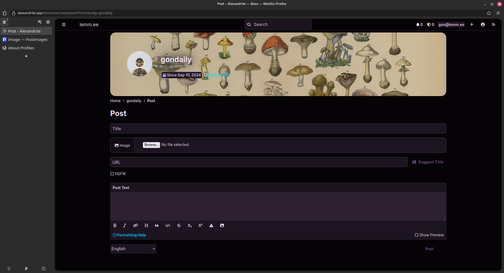
Task: Open the Firefox application menu
Action: (498, 13)
